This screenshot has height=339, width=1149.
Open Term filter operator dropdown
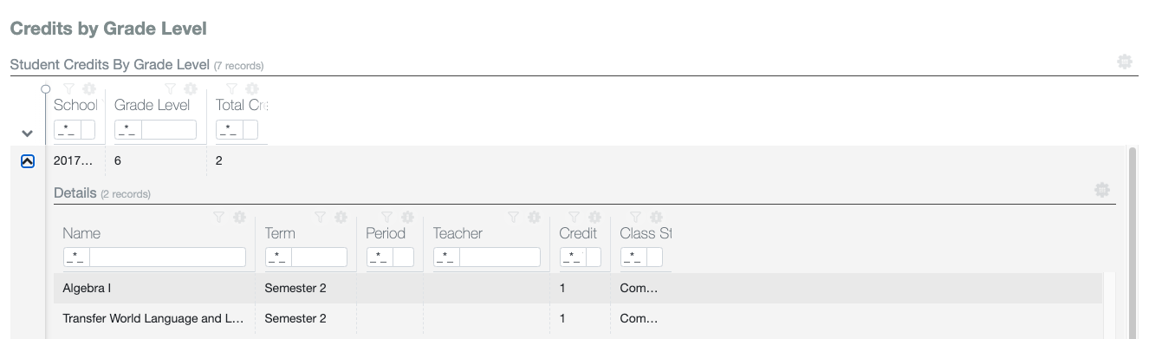278,258
